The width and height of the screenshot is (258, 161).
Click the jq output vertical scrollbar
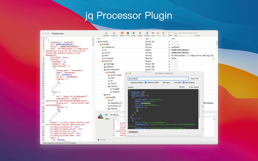point(199,104)
